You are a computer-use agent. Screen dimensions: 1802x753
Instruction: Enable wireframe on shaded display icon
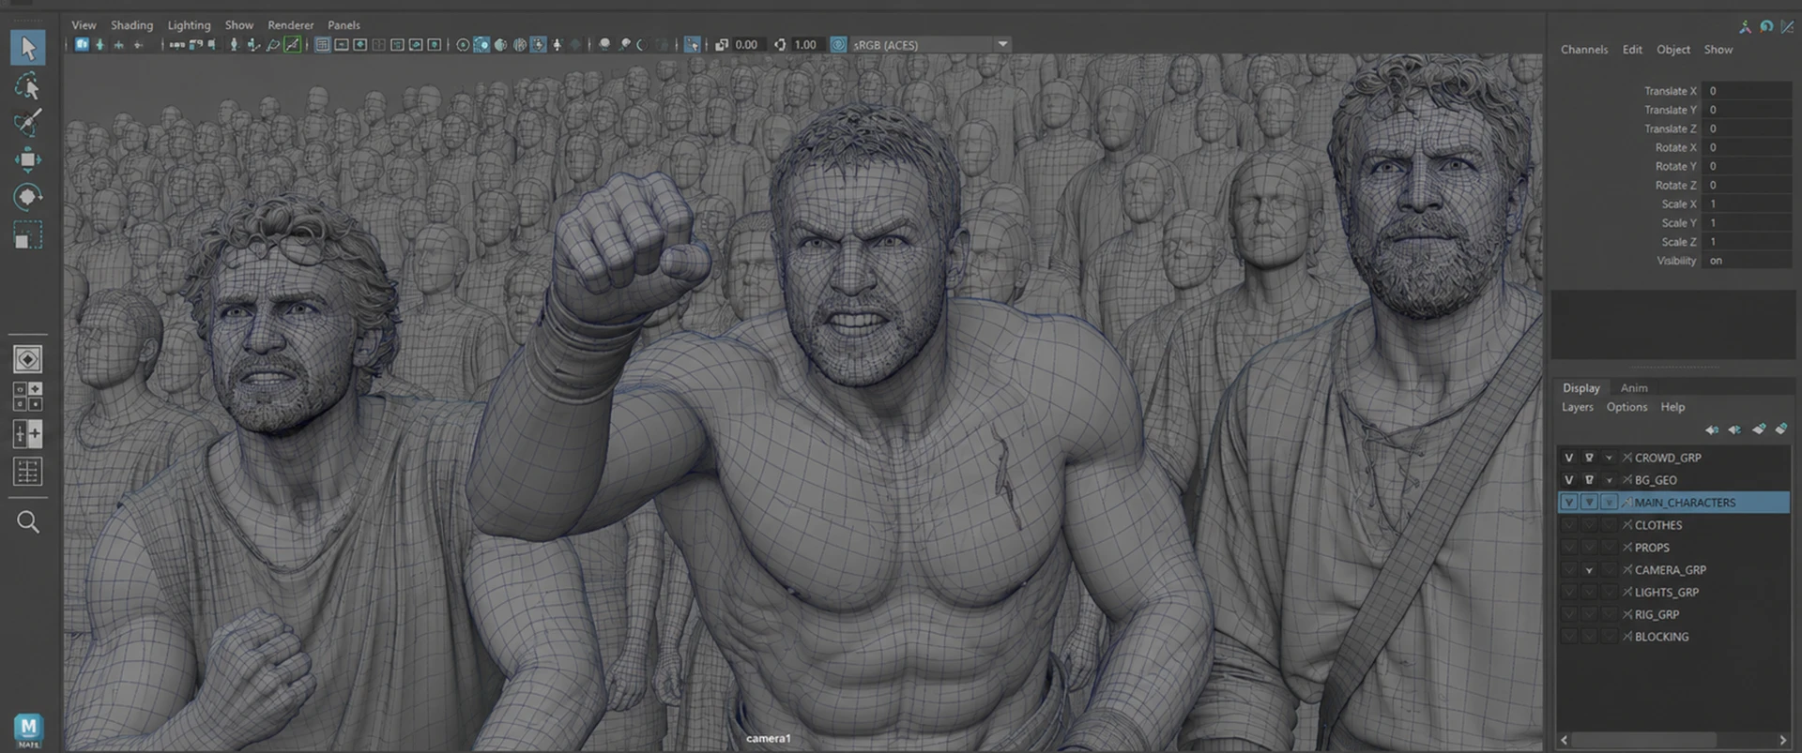click(481, 44)
